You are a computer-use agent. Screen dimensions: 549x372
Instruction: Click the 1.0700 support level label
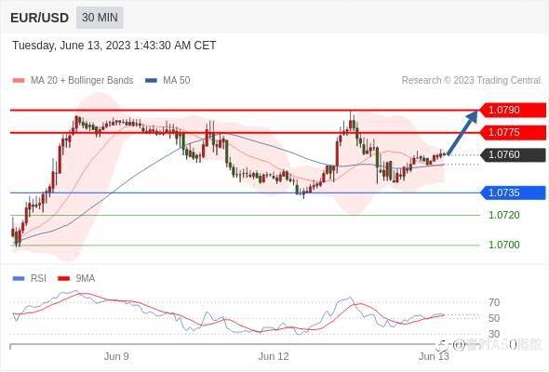tap(503, 245)
